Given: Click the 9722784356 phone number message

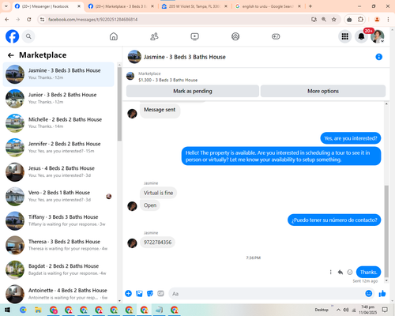Looking at the screenshot, I should tap(157, 243).
